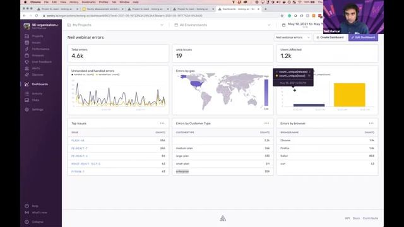This screenshot has width=404, height=227.
Task: Click Edit Dashboard button
Action: [364, 38]
